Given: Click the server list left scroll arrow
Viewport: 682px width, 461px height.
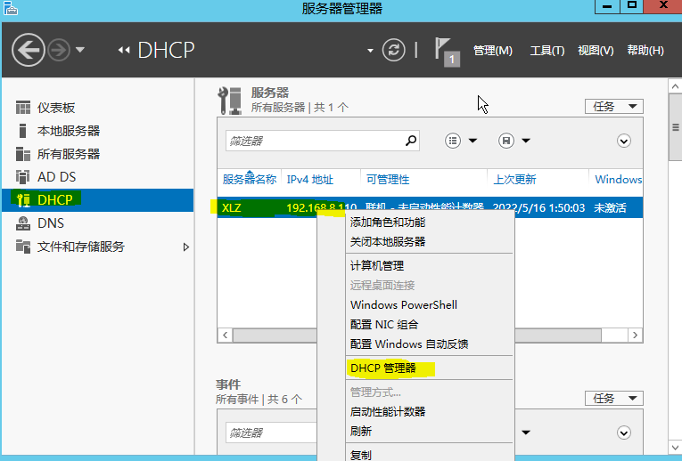Looking at the screenshot, I should tap(225, 336).
